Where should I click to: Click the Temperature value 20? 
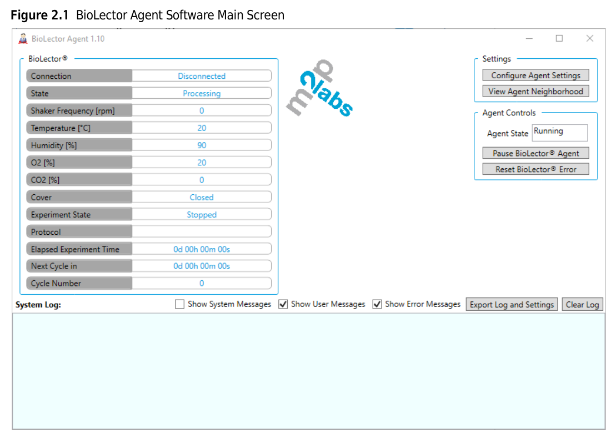(202, 128)
